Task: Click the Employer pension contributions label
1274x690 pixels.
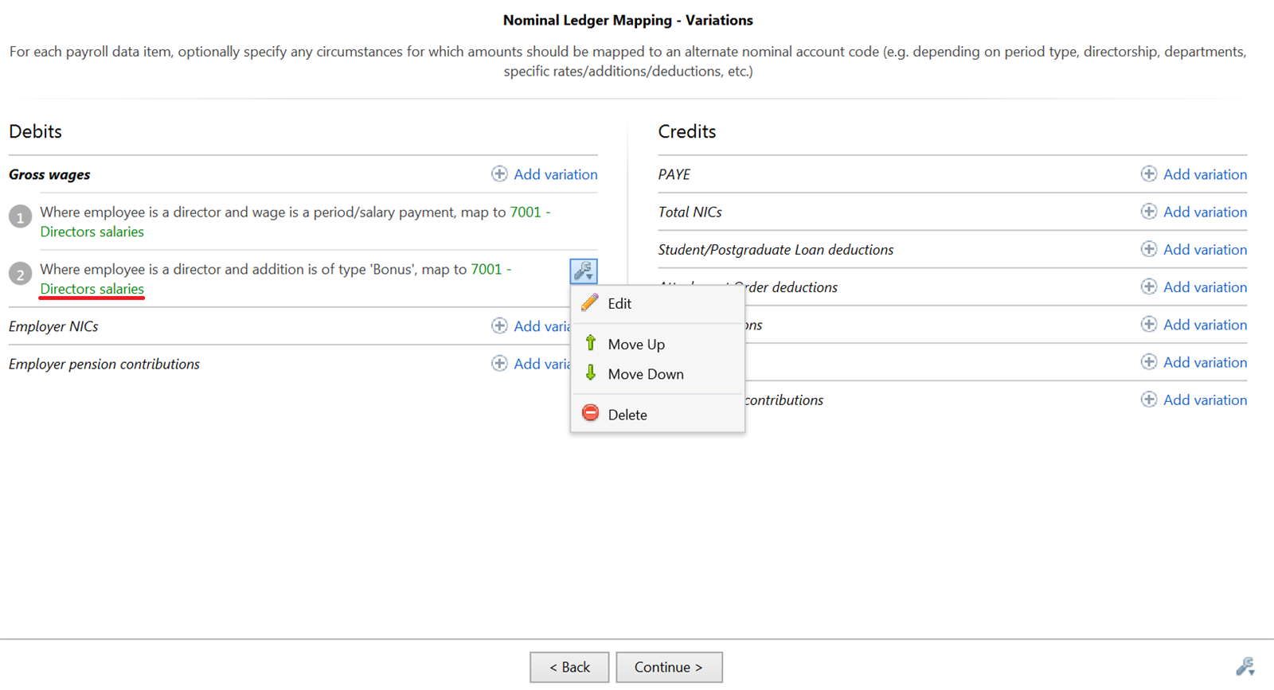Action: pos(104,364)
